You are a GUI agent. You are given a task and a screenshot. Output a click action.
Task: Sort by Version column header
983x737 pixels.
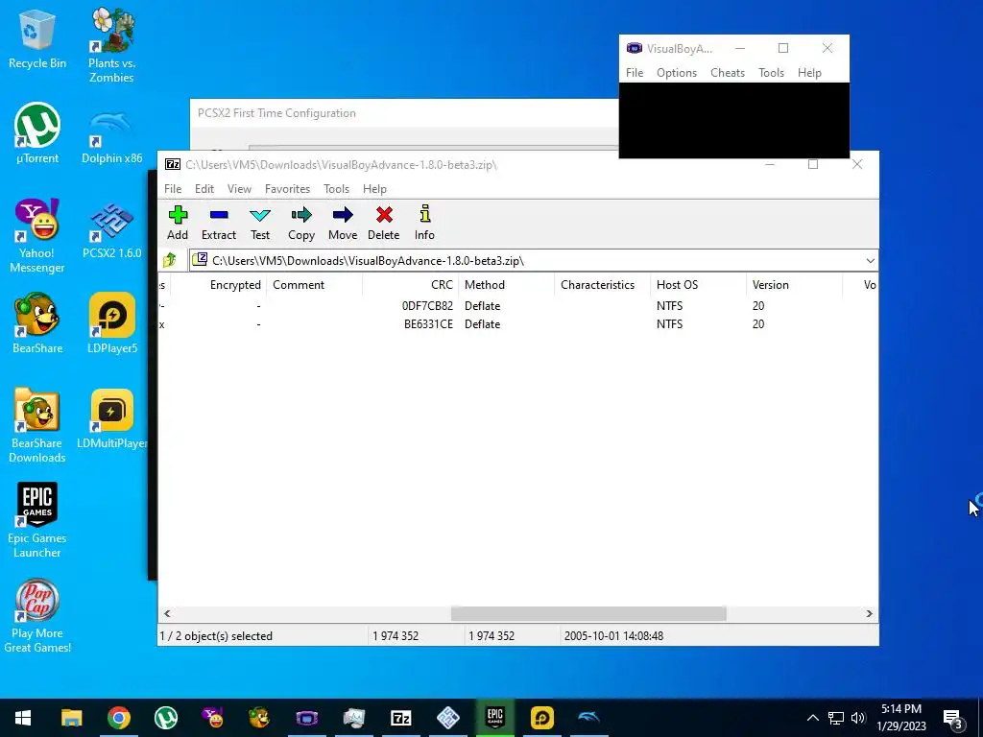(794, 284)
